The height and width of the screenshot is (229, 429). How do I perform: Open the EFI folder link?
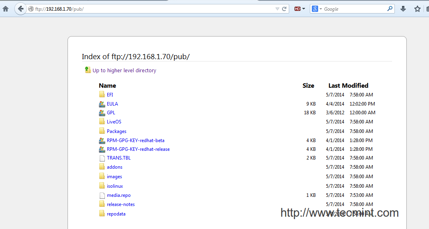pos(110,95)
